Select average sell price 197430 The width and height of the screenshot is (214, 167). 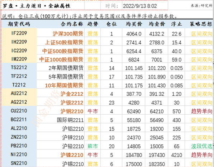point(157,155)
